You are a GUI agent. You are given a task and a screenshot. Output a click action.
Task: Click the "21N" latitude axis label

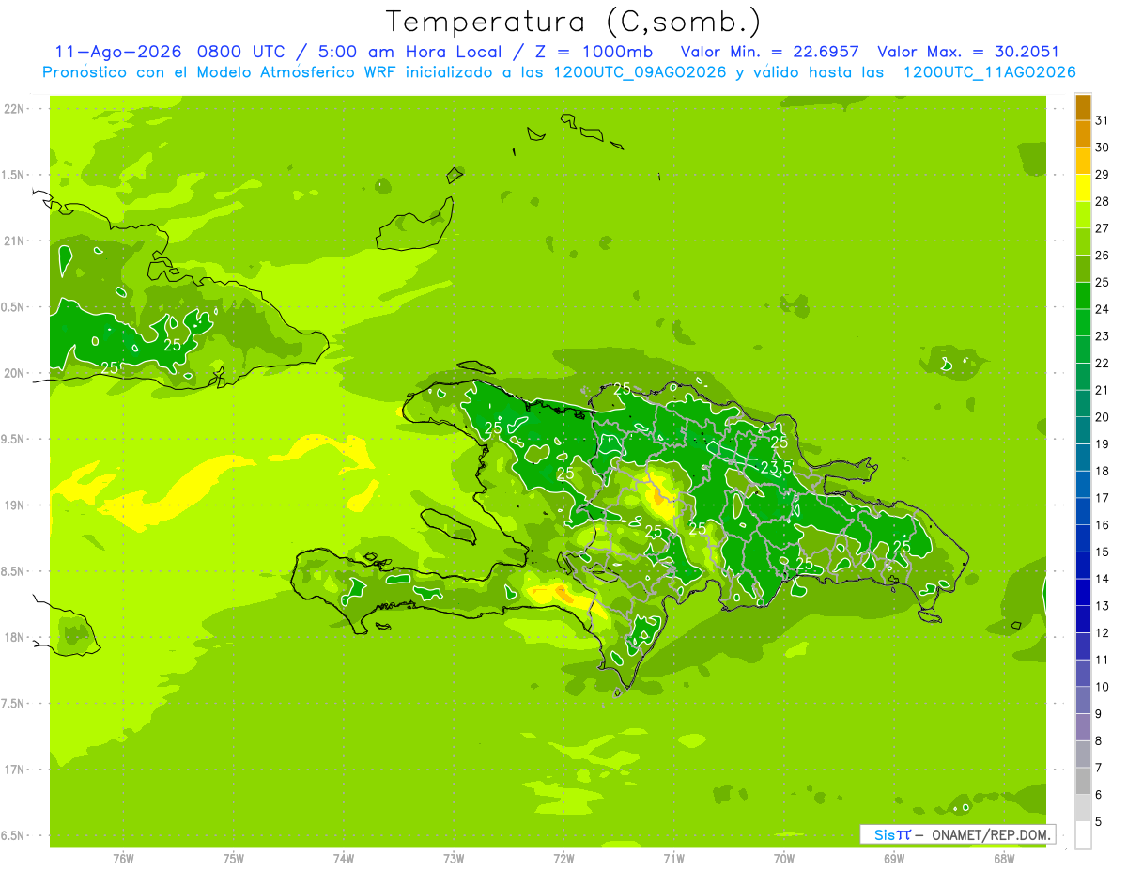tap(15, 241)
